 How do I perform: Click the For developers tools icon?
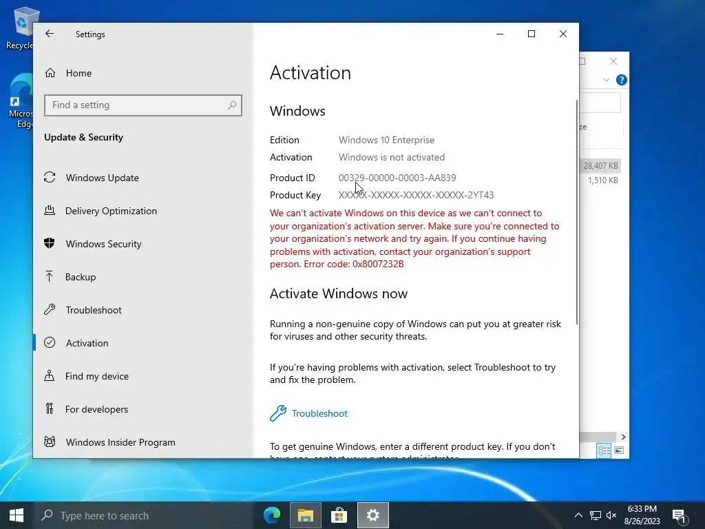click(x=50, y=408)
